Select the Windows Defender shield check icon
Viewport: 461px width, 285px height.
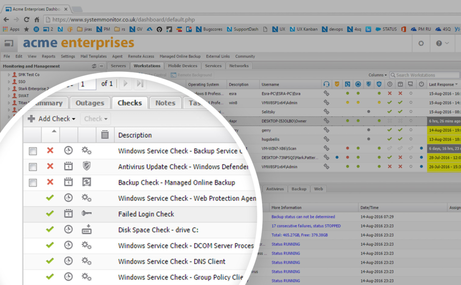(x=87, y=166)
